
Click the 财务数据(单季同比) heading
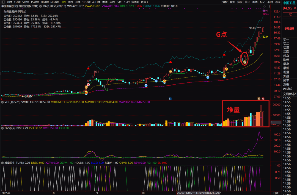pos(15,12)
